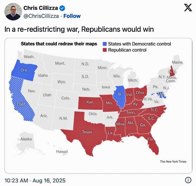Click the red Republican control legend swatch
196x186 pixels.
click(x=105, y=50)
